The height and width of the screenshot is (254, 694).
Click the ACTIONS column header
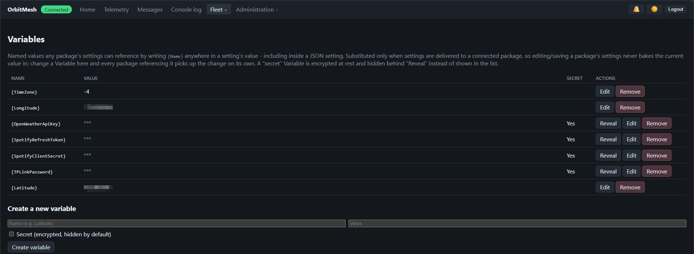tap(605, 78)
